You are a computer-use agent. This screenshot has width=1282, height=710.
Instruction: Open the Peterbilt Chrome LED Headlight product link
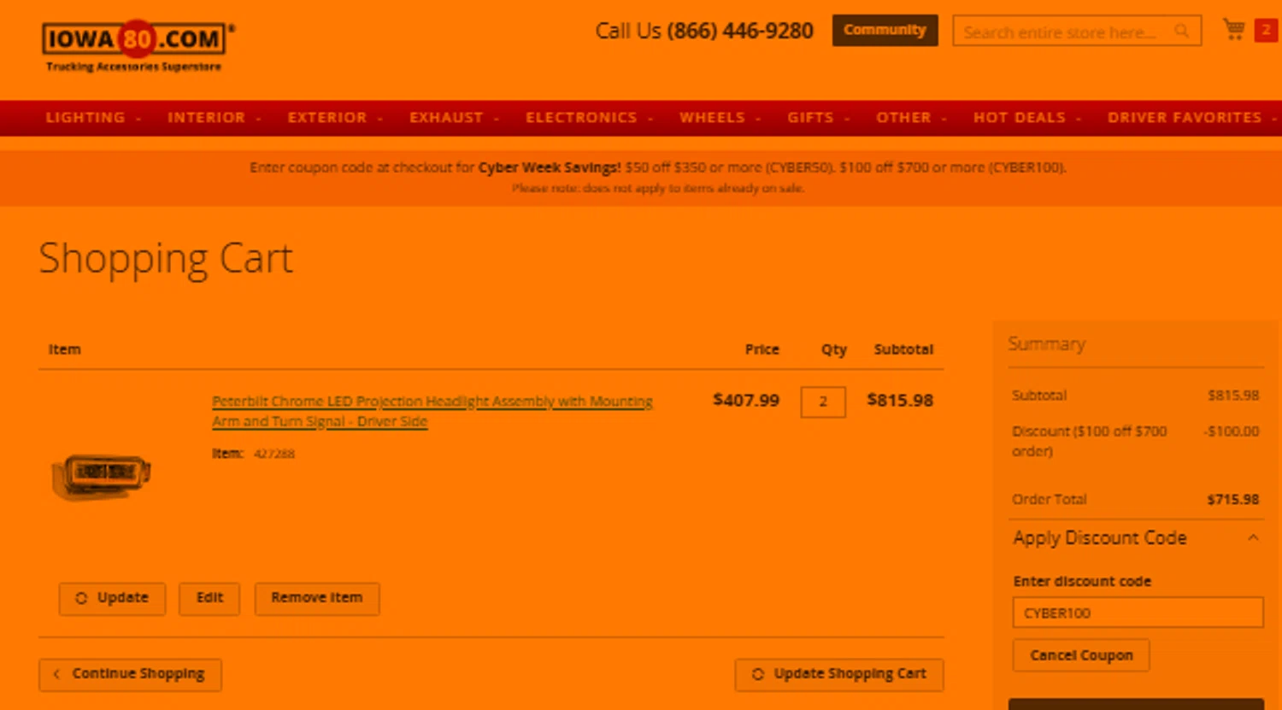pyautogui.click(x=432, y=411)
